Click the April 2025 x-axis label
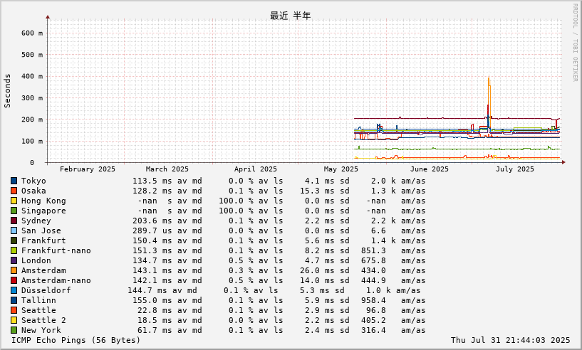 point(256,169)
